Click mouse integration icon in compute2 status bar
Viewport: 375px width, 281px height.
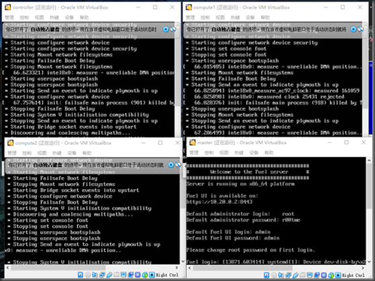(145, 275)
